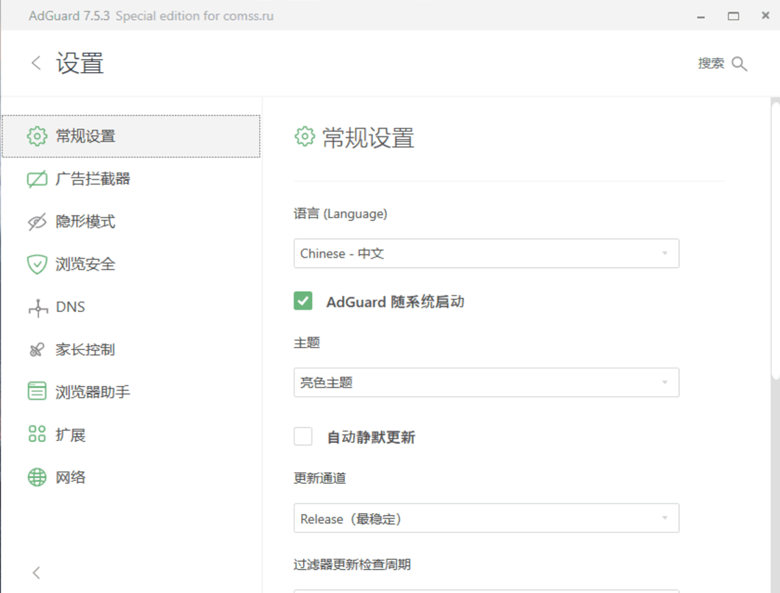
Task: Click the 广告拦截器 ad blocker icon
Action: (37, 179)
